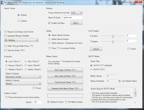Image resolution: width=144 pixels, height=110 pixels.
Task: Reset HUD position with Default button
Action: pos(96,49)
